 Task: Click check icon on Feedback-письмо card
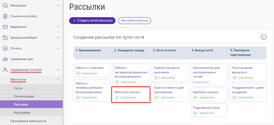[x=195, y=97]
